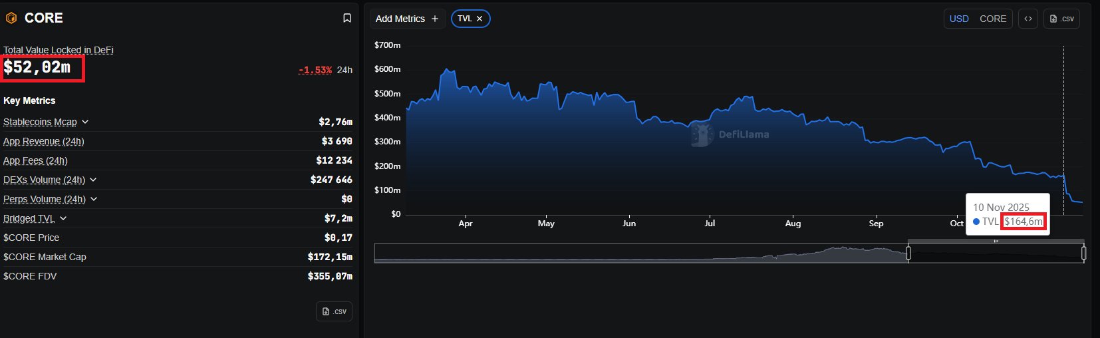The height and width of the screenshot is (338, 1100).
Task: Expand the Bridged TVL row
Action: tap(63, 218)
